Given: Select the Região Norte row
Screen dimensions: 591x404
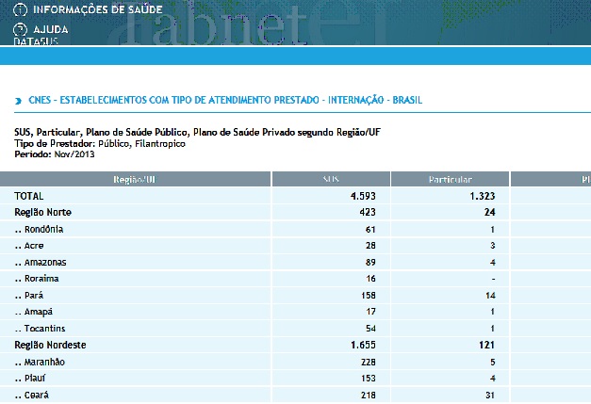Looking at the screenshot, I should click(x=296, y=212).
